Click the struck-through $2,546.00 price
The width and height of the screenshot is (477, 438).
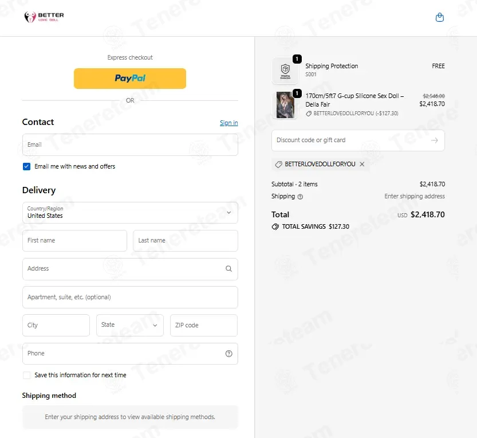(433, 96)
